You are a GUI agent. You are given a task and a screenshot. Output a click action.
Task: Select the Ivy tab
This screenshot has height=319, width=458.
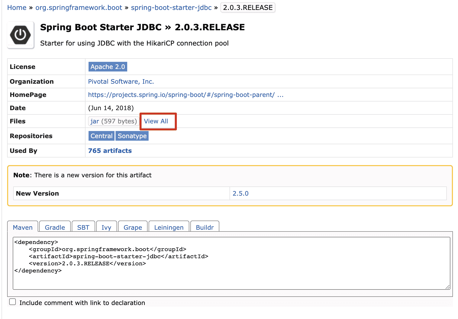click(106, 227)
